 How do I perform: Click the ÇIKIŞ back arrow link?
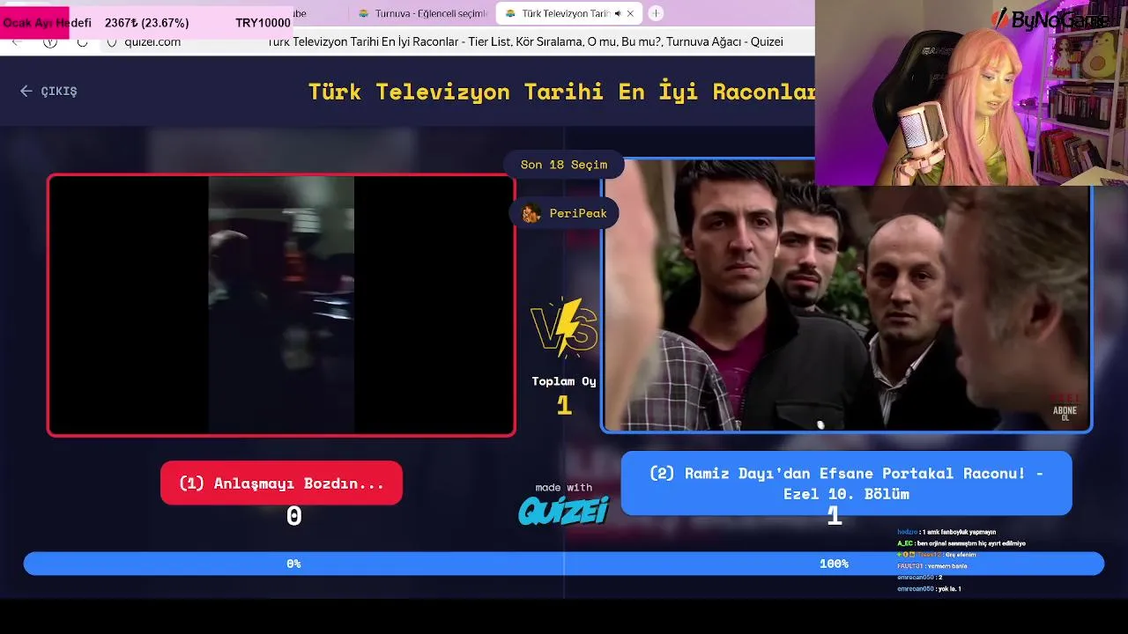[x=48, y=91]
